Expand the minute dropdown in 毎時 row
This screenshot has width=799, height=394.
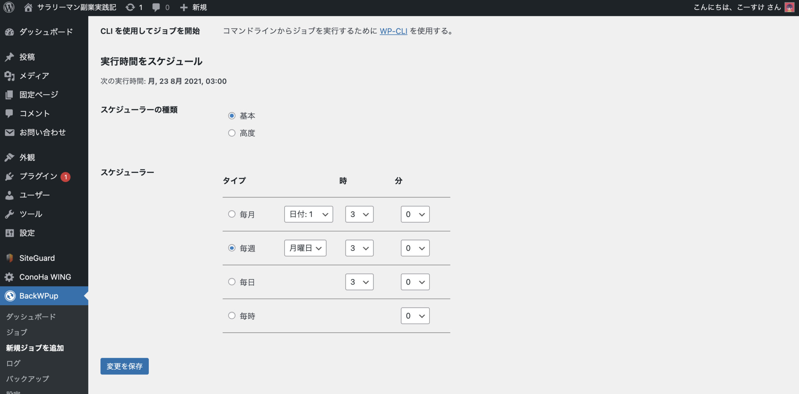pos(415,316)
